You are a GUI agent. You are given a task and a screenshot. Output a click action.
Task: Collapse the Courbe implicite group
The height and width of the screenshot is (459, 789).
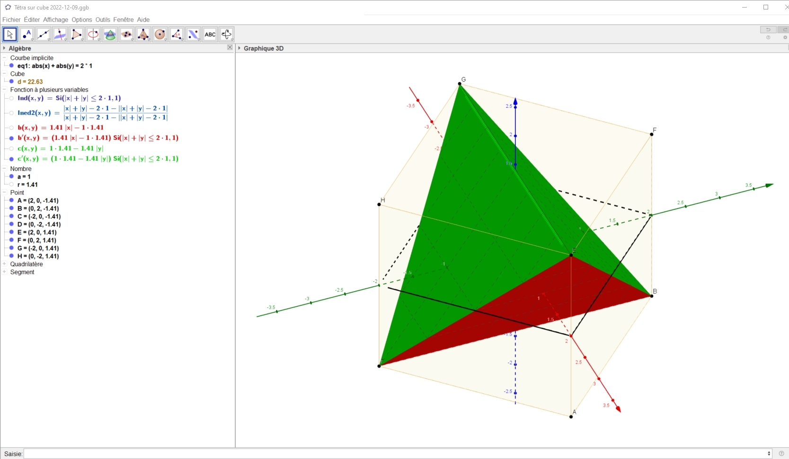point(4,58)
